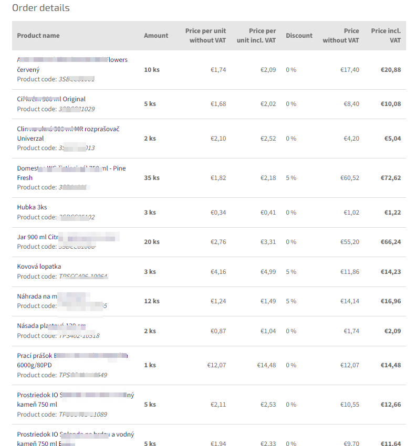Select the €72,62 total price
The width and height of the screenshot is (416, 446).
[x=391, y=178]
